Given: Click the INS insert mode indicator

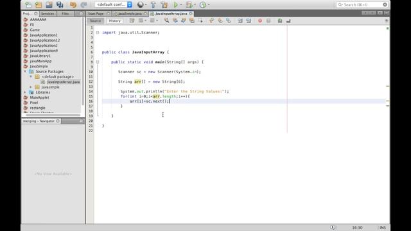Looking at the screenshot, I should (383, 228).
